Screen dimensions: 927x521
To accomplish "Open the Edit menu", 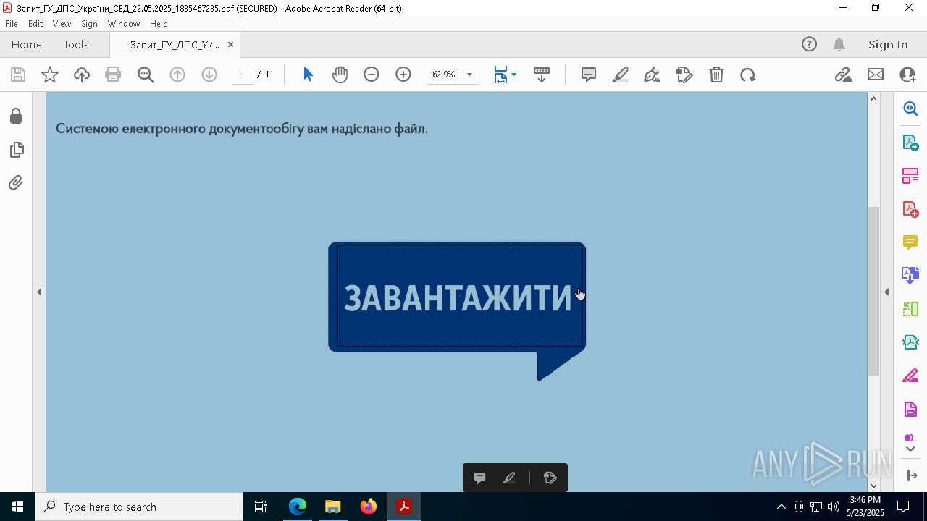I will click(35, 24).
